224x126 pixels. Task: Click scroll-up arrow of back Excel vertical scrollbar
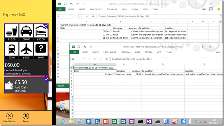pyautogui.click(x=221, y=21)
